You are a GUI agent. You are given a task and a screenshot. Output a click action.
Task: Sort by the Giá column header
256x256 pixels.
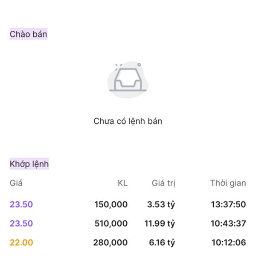point(16,183)
